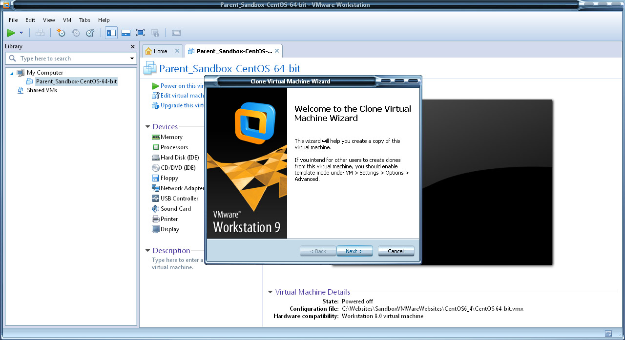Click Workstation 8.0 virtual machine compatibility text
This screenshot has height=340, width=625.
pos(383,316)
